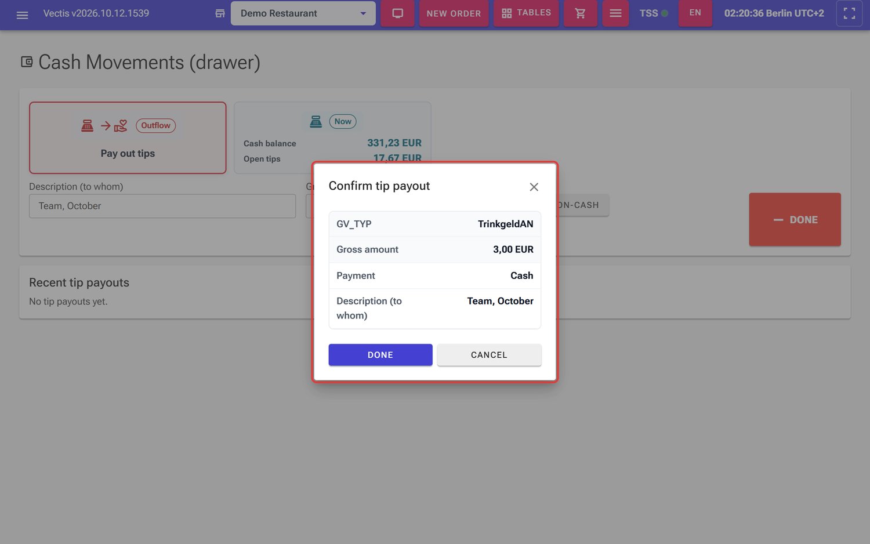Select the Pay out tips card
The width and height of the screenshot is (870, 544).
[128, 138]
